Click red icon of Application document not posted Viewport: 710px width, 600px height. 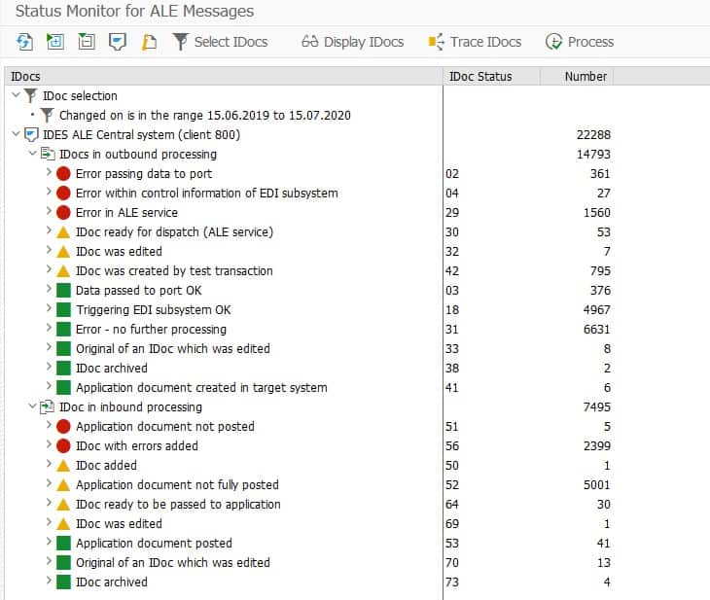coord(63,426)
